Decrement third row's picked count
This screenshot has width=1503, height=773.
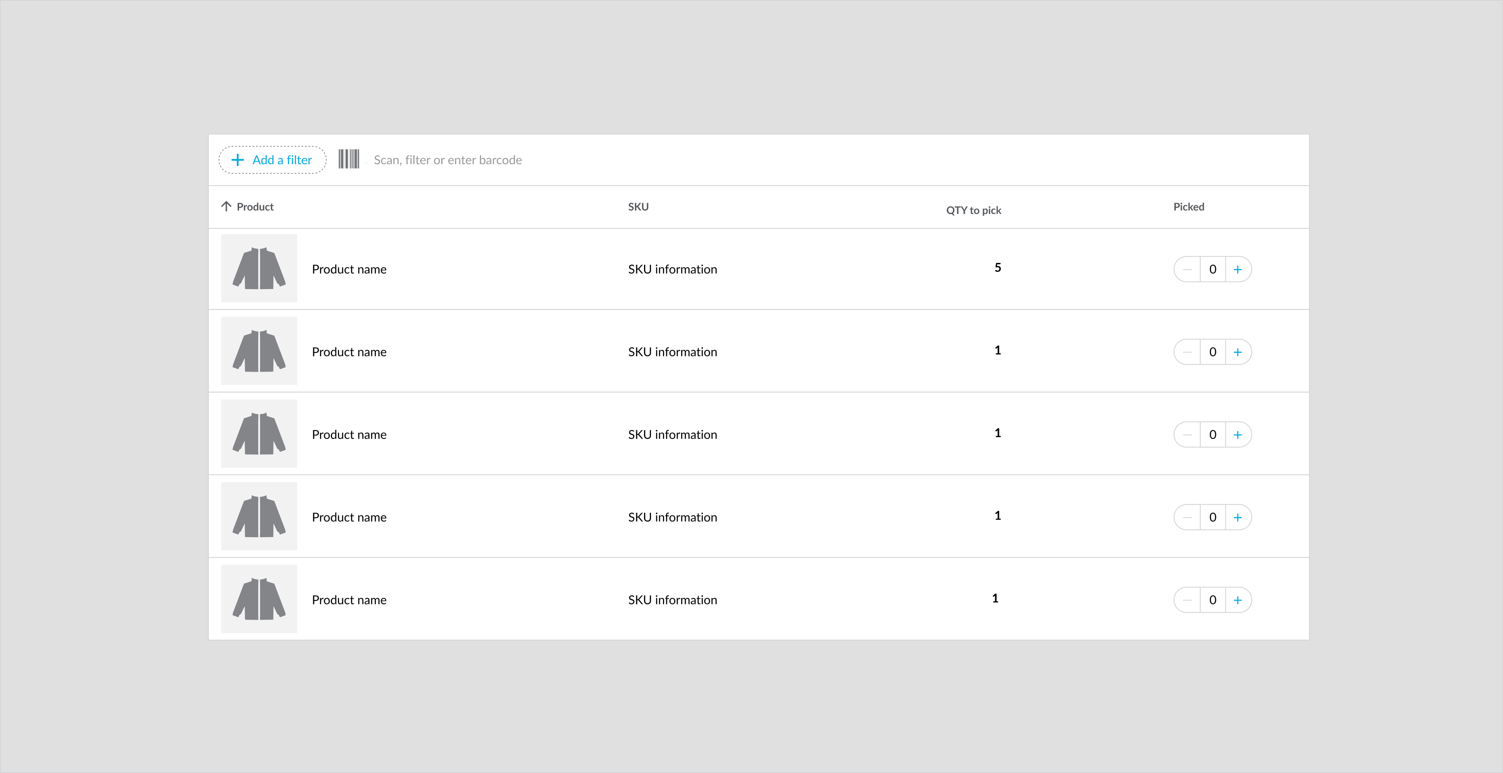1188,435
